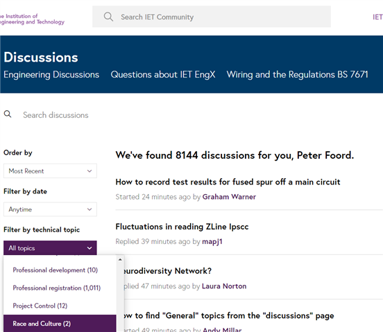Viewport: 383px width, 332px height.
Task: Open the fused spur test results discussion
Action: pyautogui.click(x=228, y=182)
